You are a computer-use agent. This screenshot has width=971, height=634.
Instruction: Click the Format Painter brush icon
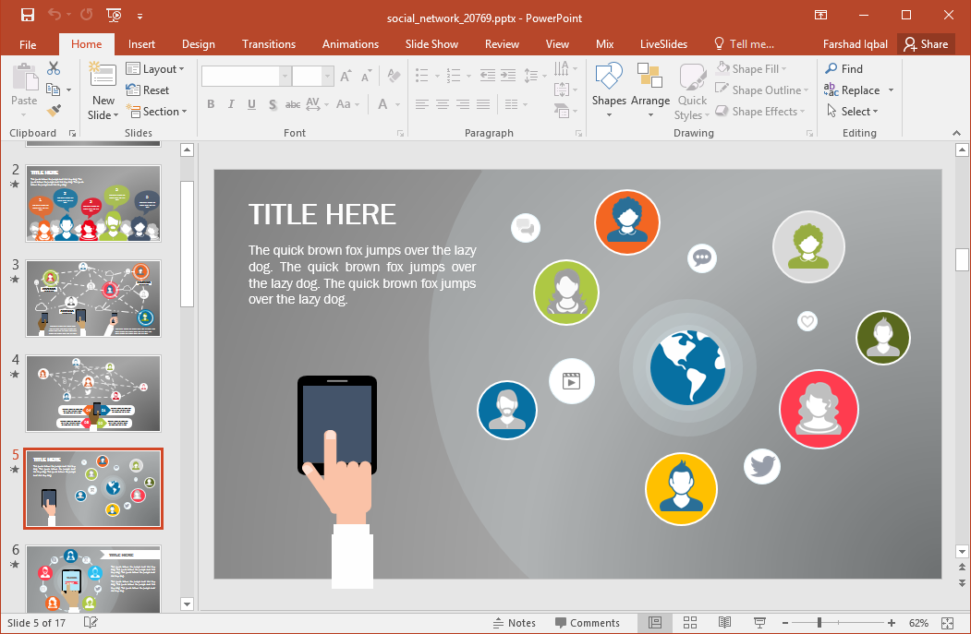pyautogui.click(x=54, y=111)
